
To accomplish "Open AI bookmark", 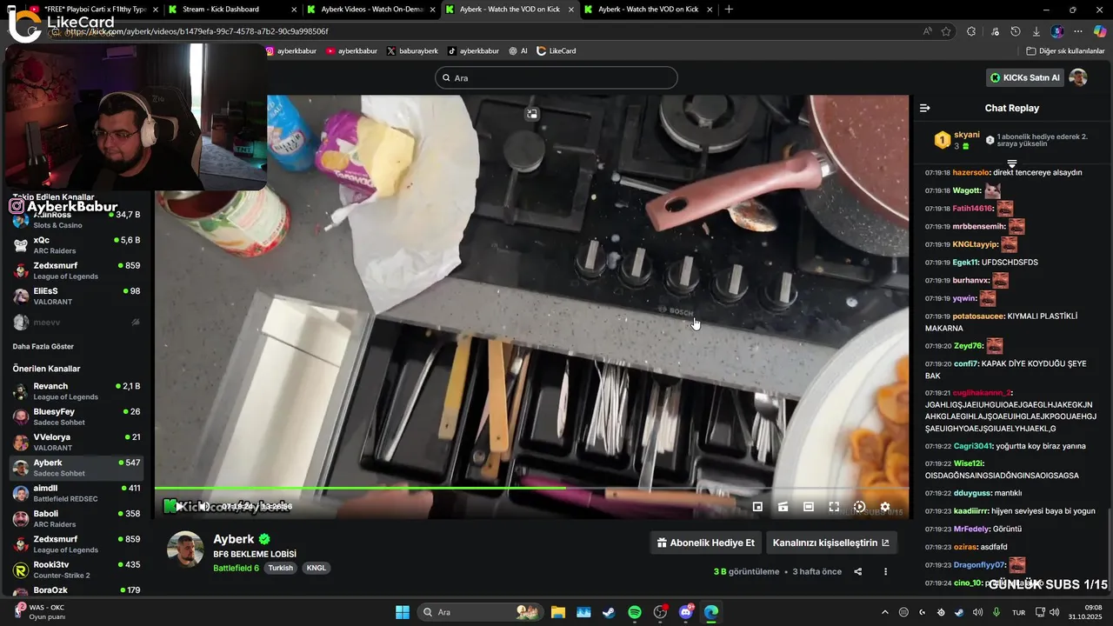I will (518, 50).
